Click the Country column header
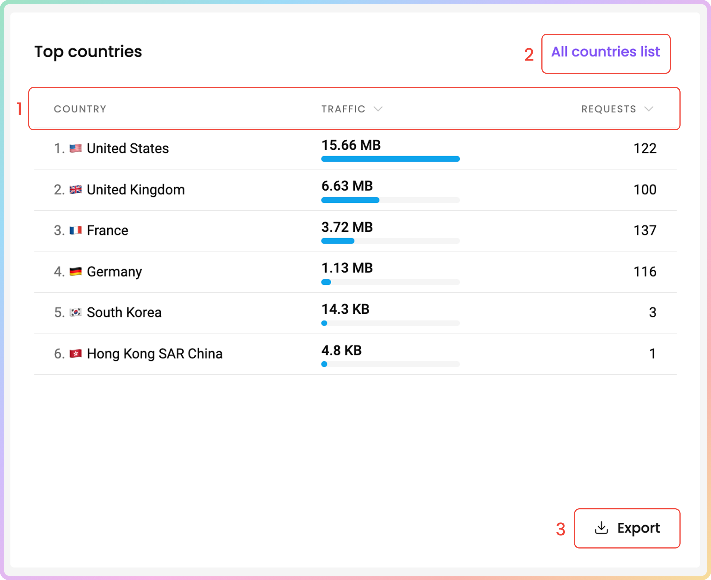Image resolution: width=711 pixels, height=580 pixels. click(80, 109)
